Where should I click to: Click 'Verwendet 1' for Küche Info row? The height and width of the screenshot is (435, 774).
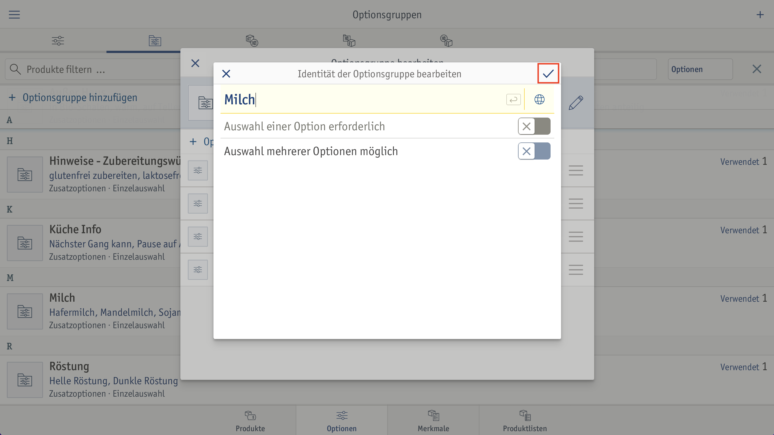[x=744, y=230]
